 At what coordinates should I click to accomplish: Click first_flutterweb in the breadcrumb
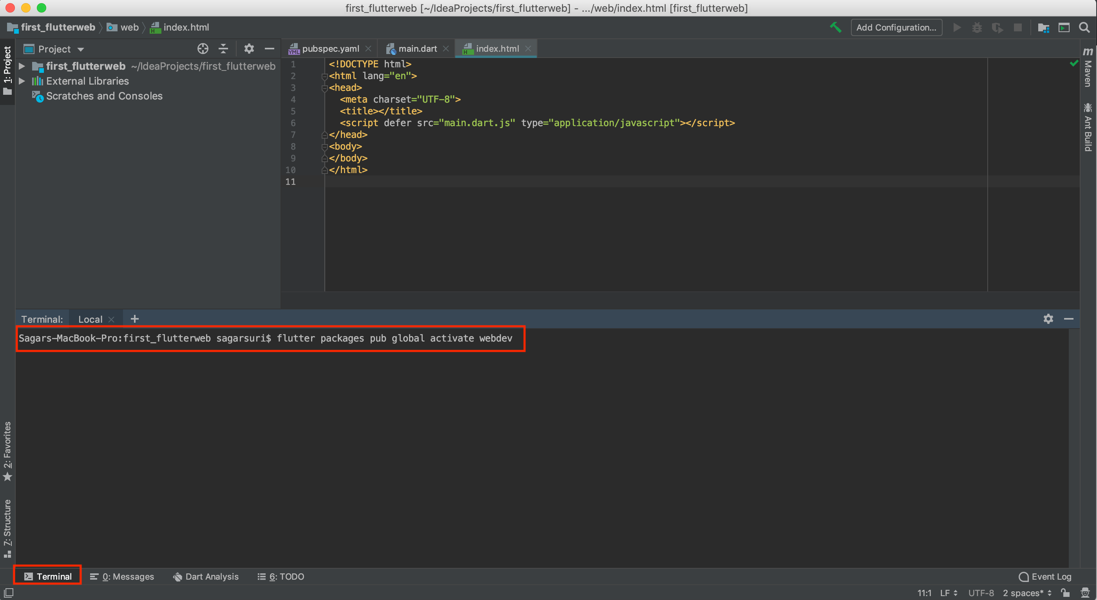tap(52, 27)
